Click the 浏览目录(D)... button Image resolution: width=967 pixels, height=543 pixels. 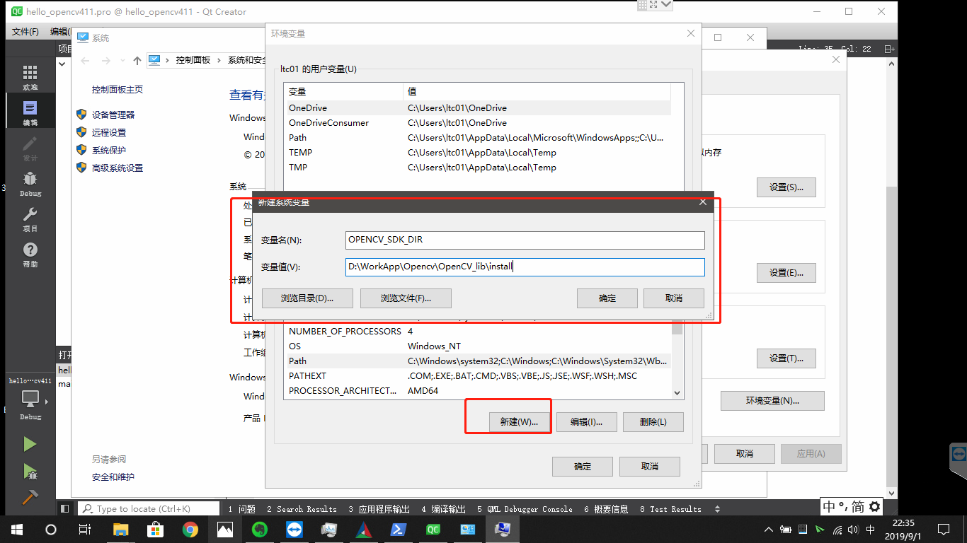(x=307, y=298)
